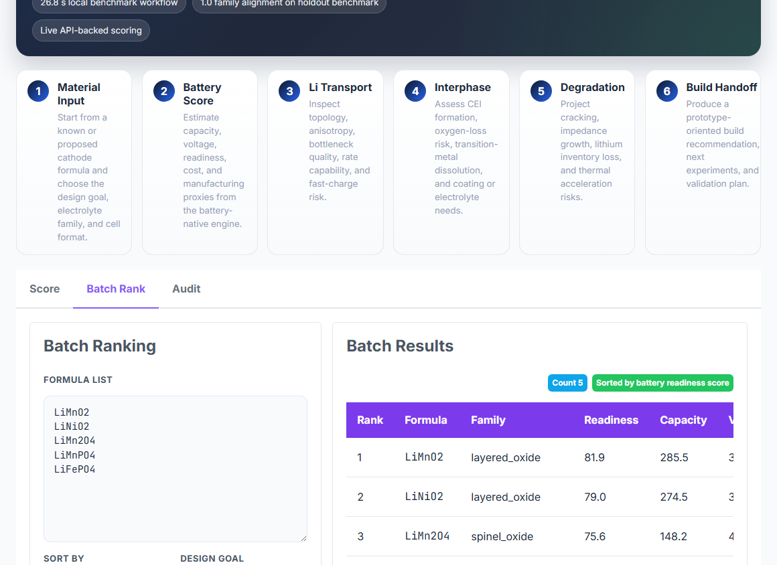This screenshot has width=777, height=565.
Task: Open the Score tab
Action: coord(45,289)
